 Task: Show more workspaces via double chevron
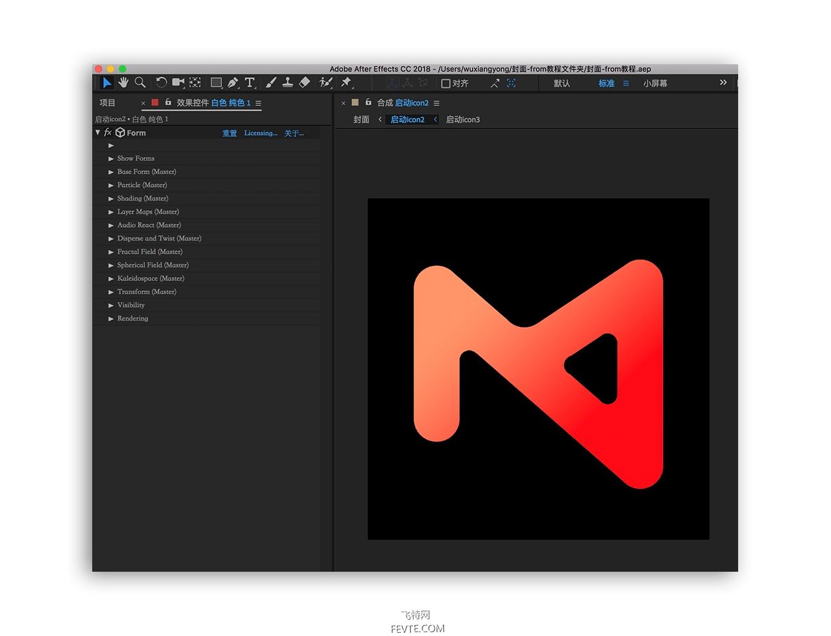(x=723, y=82)
